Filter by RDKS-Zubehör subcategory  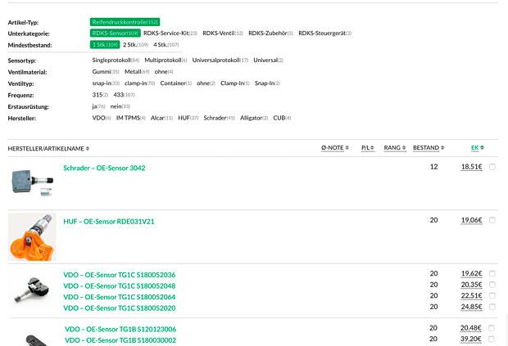point(270,33)
